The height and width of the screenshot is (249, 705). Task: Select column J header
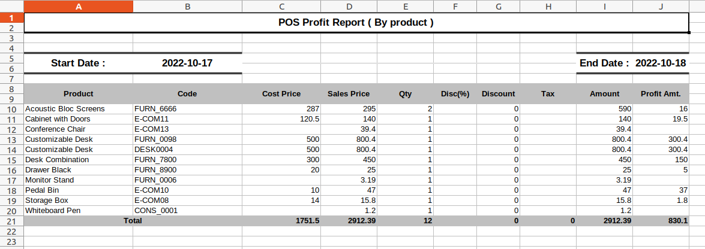pos(661,6)
